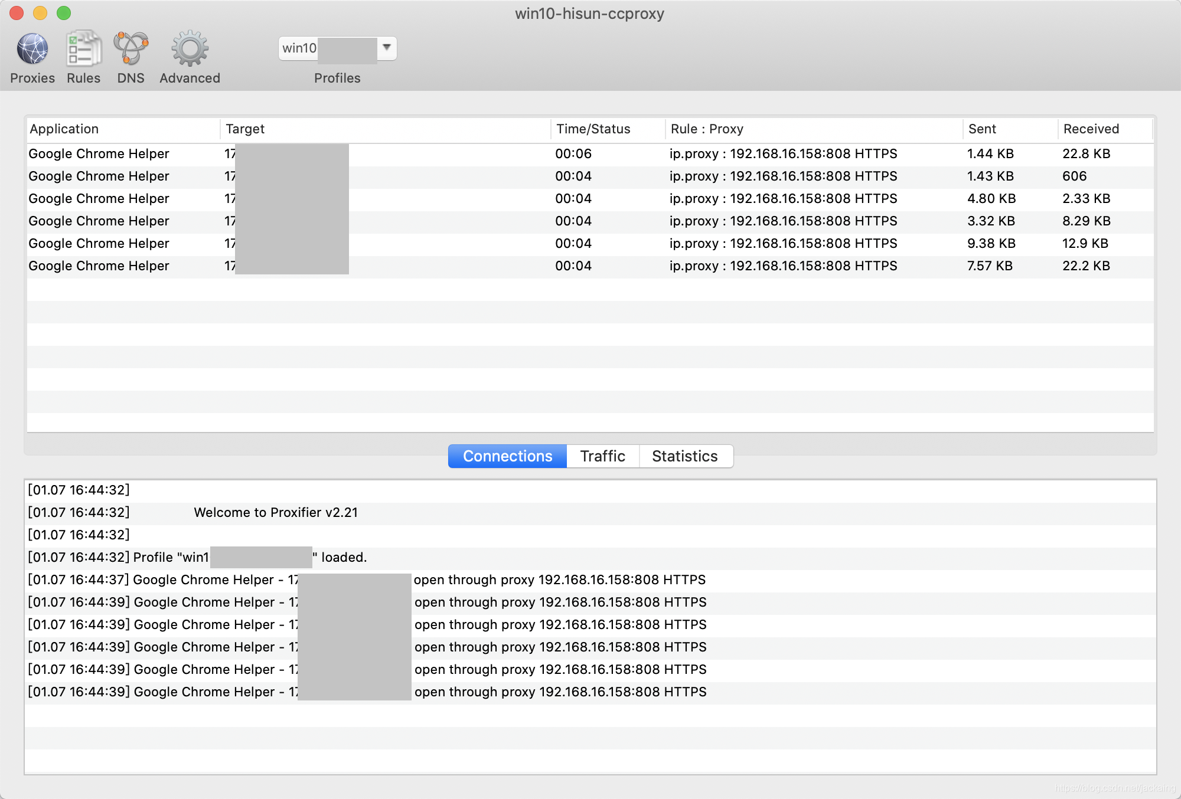
Task: Click the yellow minimize window button
Action: 40,13
